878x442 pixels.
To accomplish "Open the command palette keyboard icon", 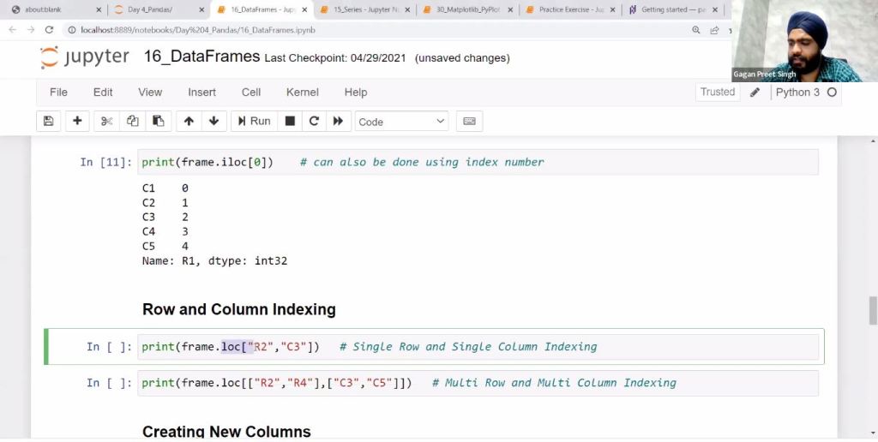I will (x=469, y=122).
